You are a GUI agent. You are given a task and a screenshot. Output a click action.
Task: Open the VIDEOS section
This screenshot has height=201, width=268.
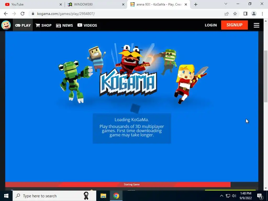click(87, 25)
